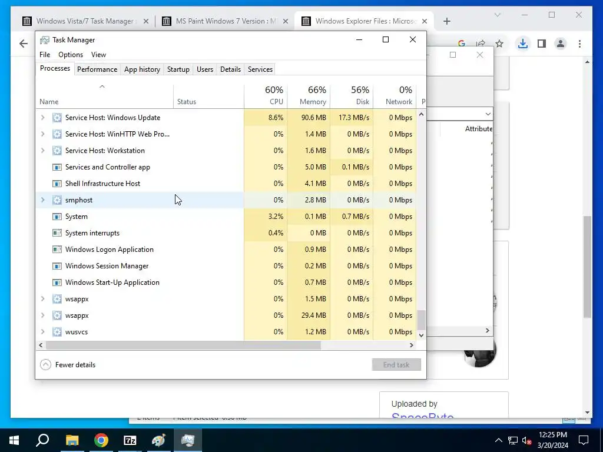Switch to Windows Vista/7 Task Manager browser tab

click(85, 21)
